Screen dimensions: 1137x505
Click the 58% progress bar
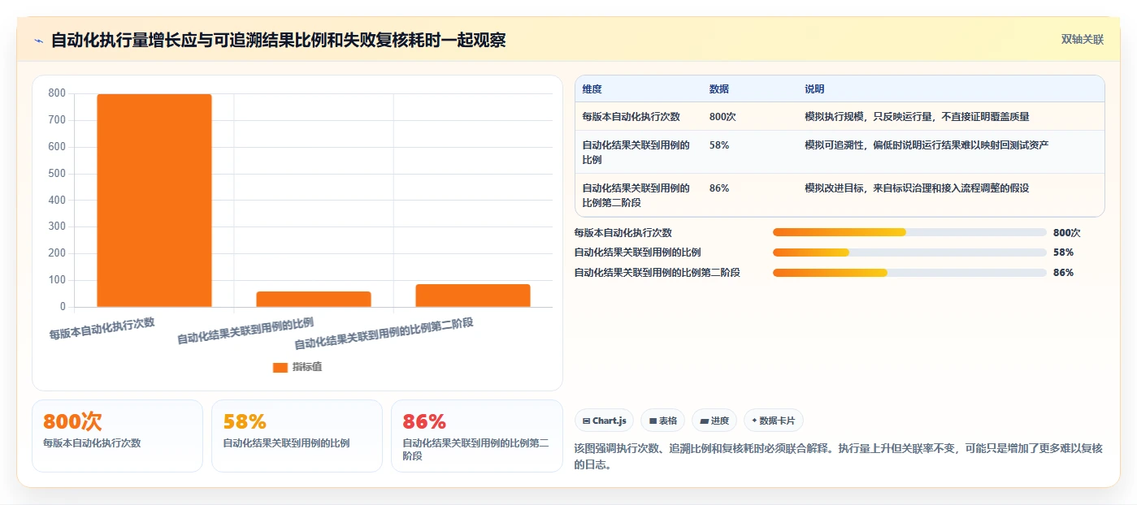[909, 252]
